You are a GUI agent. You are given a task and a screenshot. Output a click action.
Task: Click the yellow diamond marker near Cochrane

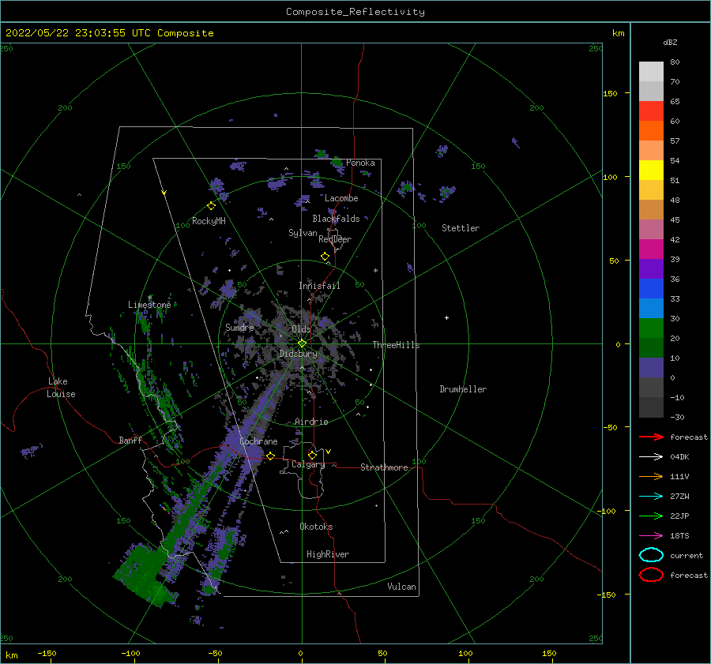click(270, 456)
